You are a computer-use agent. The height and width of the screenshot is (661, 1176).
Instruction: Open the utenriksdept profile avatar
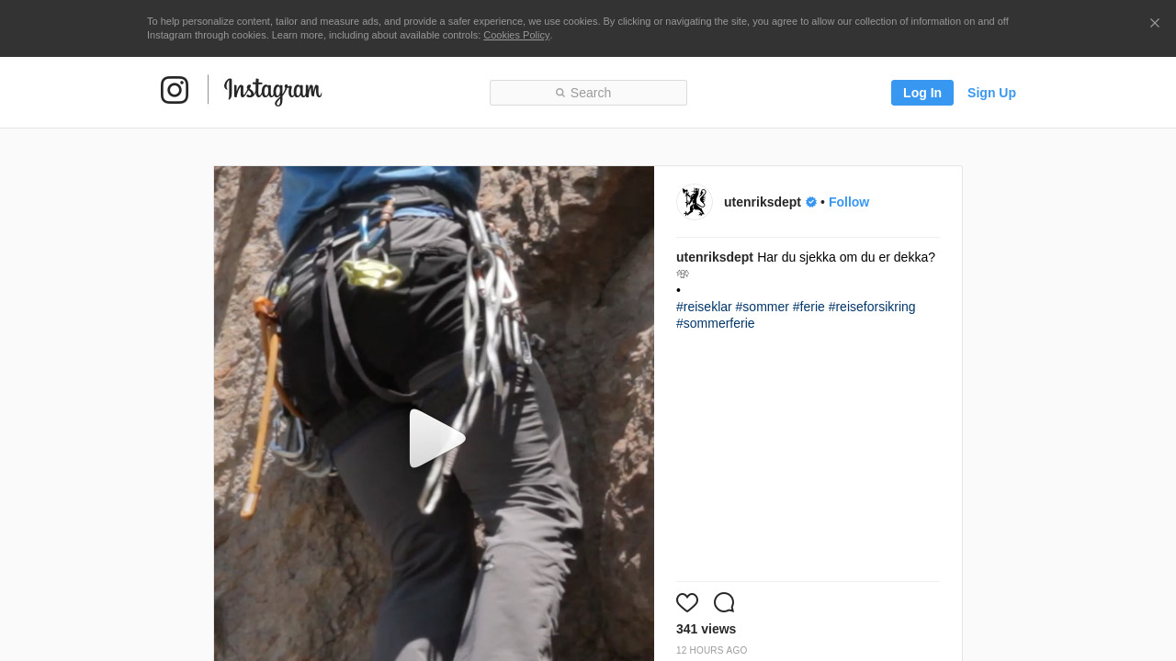[x=695, y=202]
